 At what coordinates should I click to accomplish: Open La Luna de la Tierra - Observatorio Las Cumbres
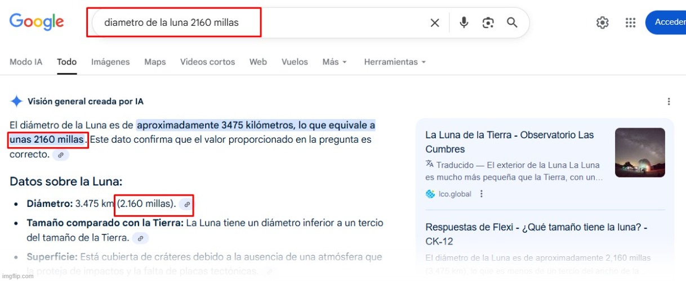click(510, 142)
